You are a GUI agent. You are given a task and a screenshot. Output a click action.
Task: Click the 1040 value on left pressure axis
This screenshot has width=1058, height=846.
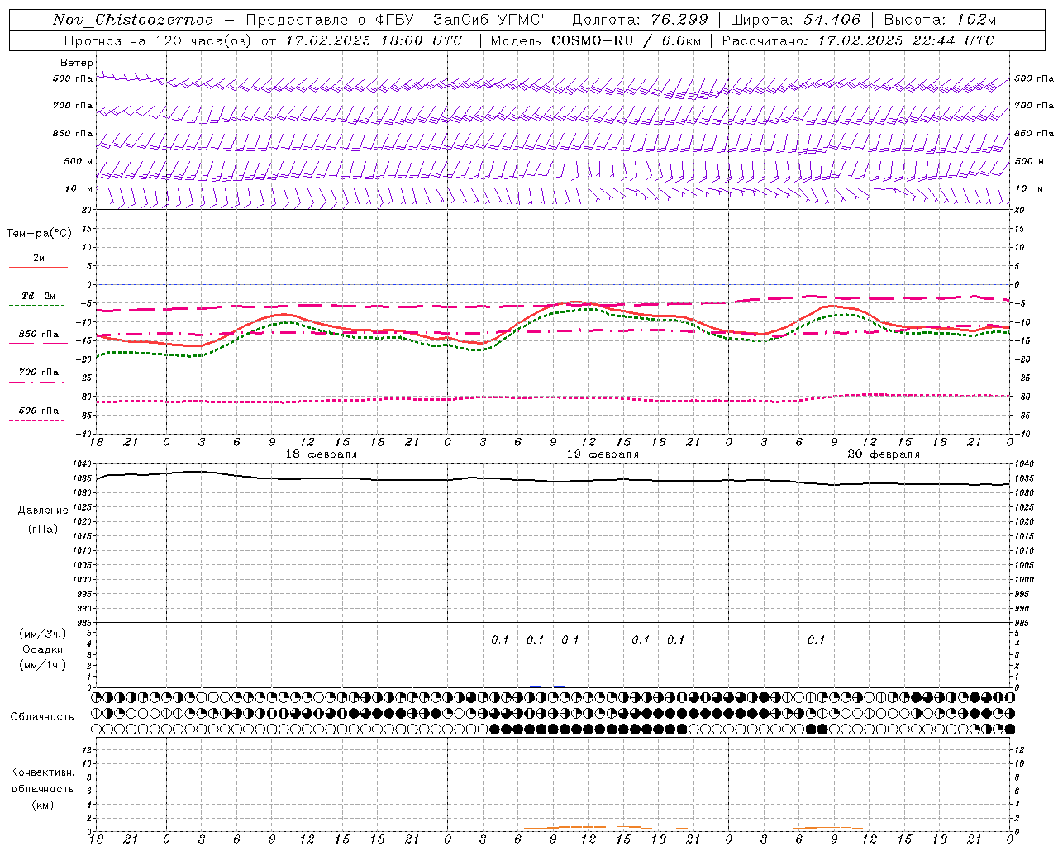coord(83,464)
